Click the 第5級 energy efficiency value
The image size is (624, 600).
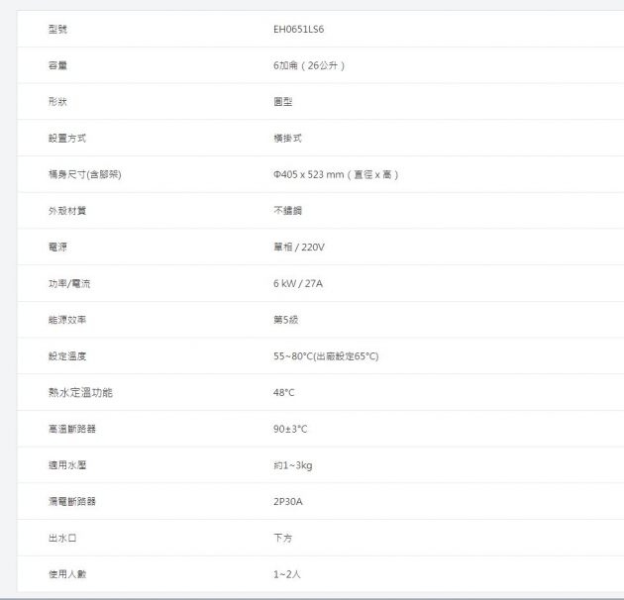click(286, 320)
